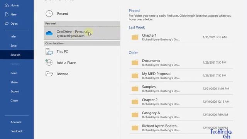
Task: Click the Recent clock icon
Action: pyautogui.click(x=49, y=14)
